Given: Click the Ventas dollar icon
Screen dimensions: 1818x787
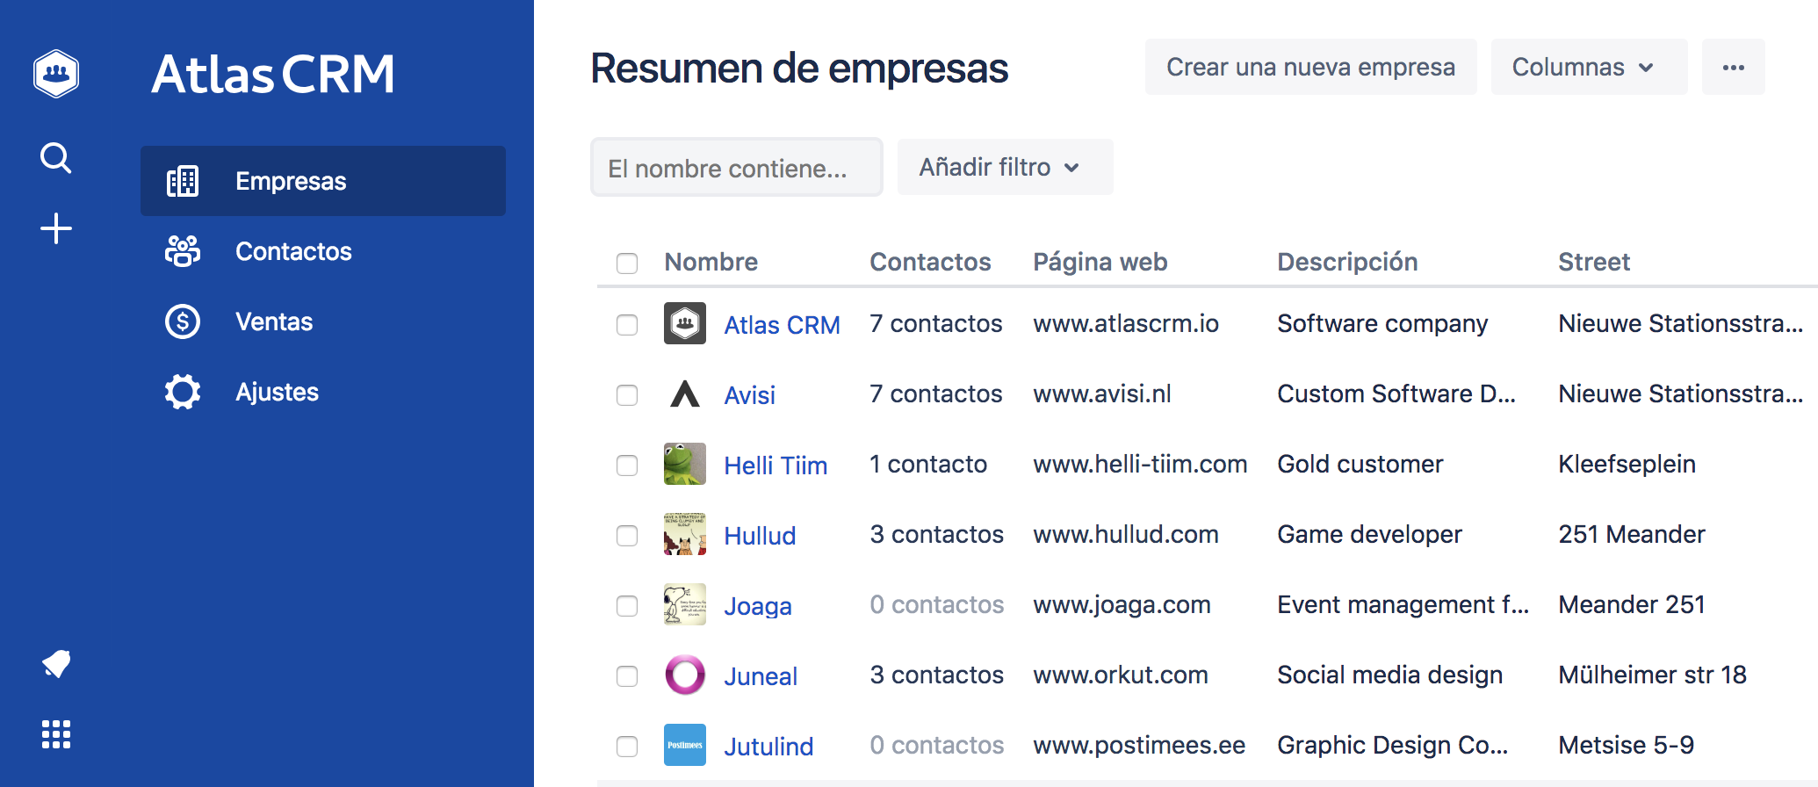Looking at the screenshot, I should (183, 321).
